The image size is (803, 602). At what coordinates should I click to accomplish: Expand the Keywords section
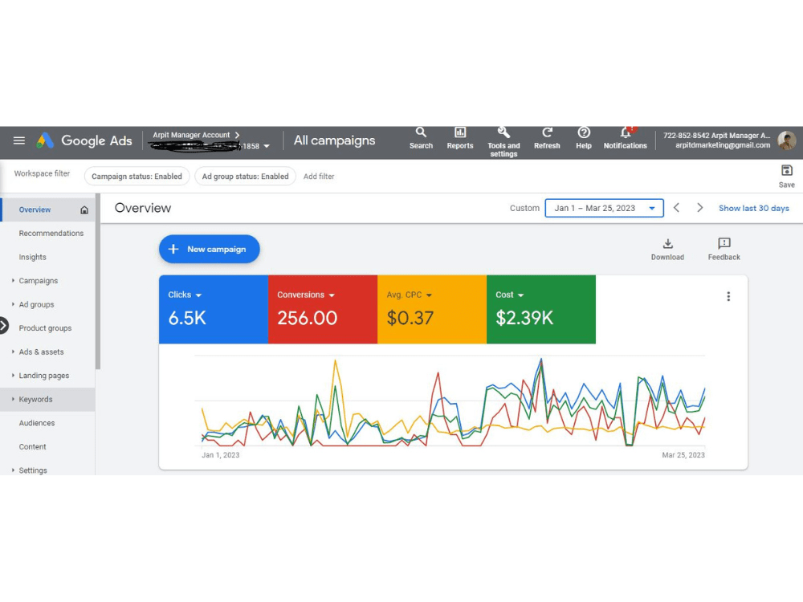tap(13, 399)
